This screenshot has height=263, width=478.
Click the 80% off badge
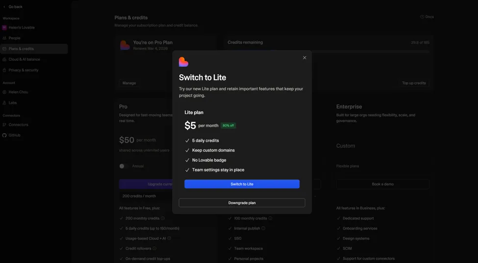(228, 125)
